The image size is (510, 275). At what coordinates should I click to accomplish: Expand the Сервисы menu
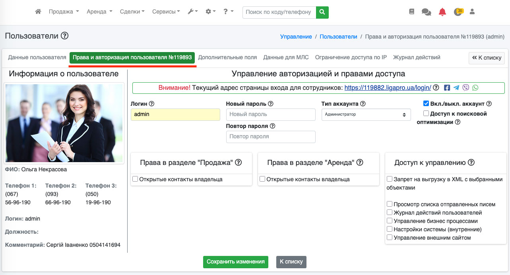coord(166,12)
